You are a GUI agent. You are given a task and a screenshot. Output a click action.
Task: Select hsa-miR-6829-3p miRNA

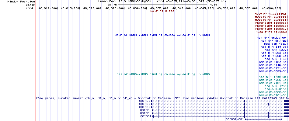[x=273, y=71]
